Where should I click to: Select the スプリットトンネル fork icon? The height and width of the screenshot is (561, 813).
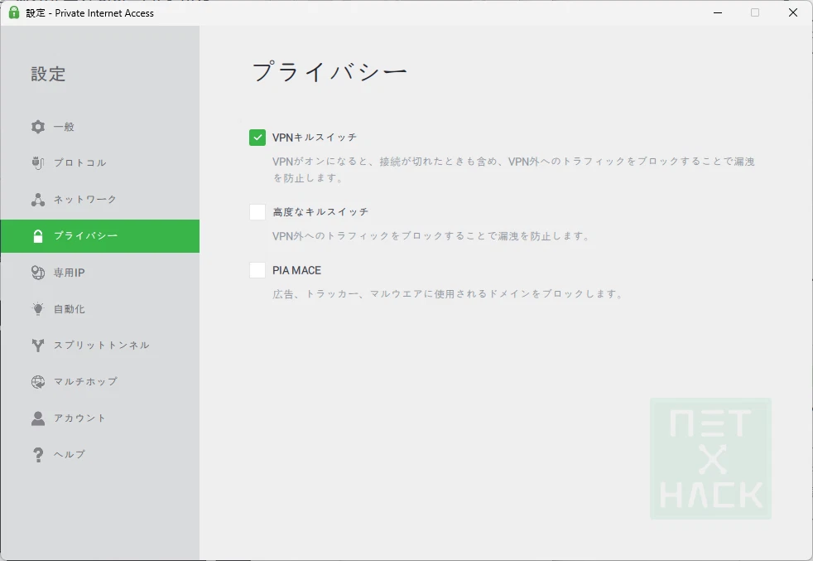click(38, 346)
